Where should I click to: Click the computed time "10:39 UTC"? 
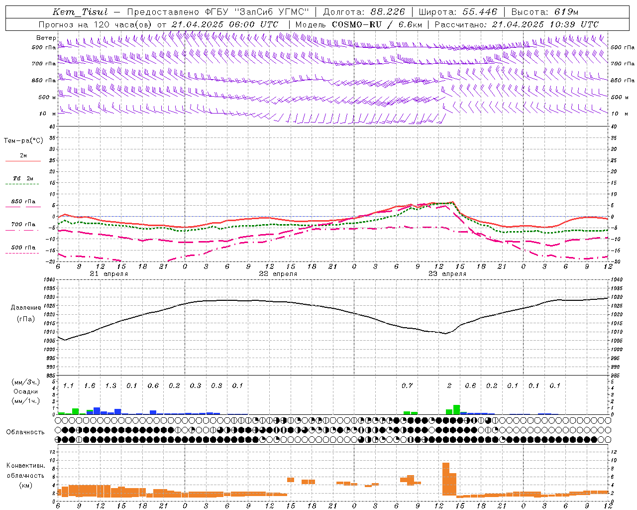(x=575, y=24)
